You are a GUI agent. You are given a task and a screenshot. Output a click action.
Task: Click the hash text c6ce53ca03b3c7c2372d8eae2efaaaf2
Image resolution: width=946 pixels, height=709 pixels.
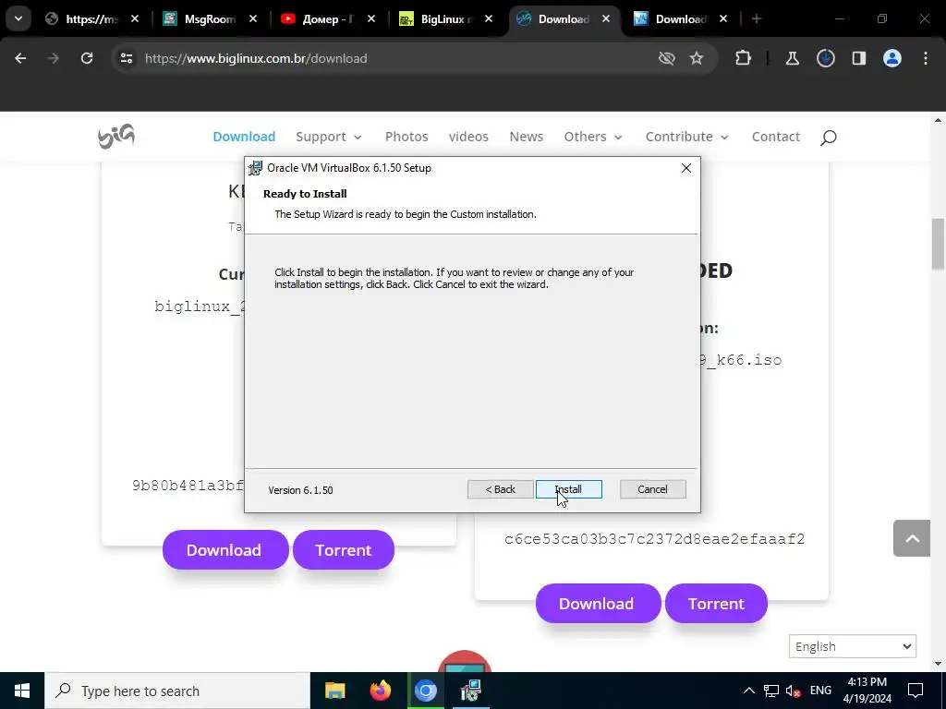click(655, 539)
